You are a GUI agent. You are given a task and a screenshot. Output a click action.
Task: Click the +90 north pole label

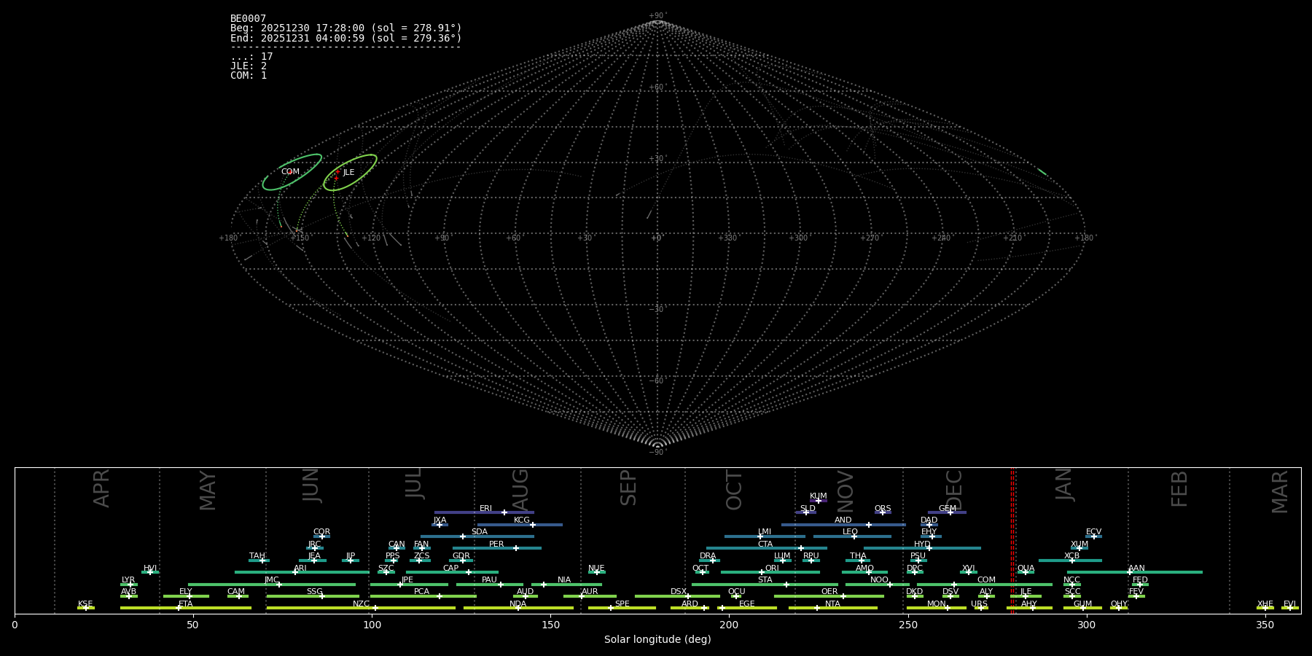(x=657, y=16)
